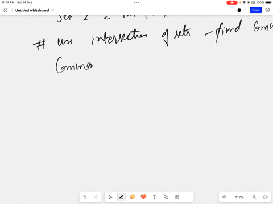Choose the Text tool

point(155,197)
